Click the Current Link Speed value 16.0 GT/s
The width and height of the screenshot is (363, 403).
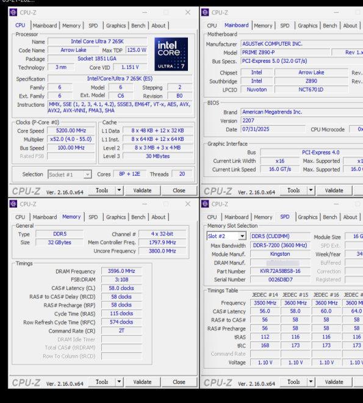pyautogui.click(x=280, y=169)
